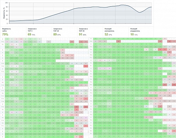Click the 'Видимость, %' vertical axis title
Screen dimensions: 176x138
(4, 13)
